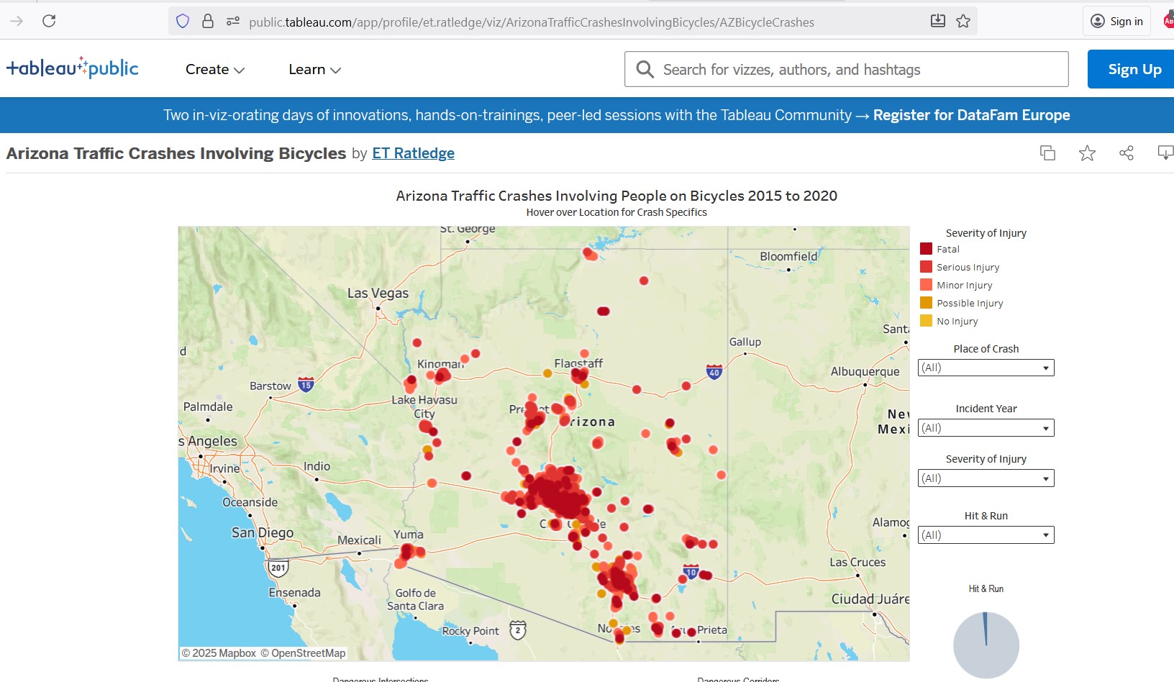
Task: Open the ET Ratledge author profile link
Action: pos(413,153)
